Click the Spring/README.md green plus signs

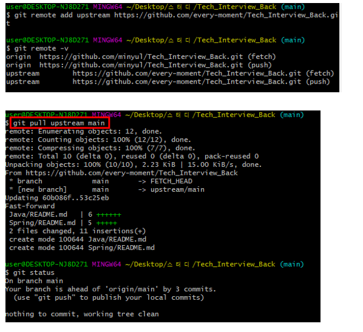(107, 223)
